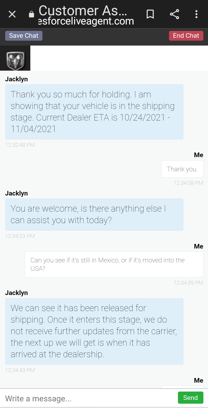Viewport: 208px width, 408px height.
Task: Select the "You are welcome" message bubble
Action: point(94,214)
